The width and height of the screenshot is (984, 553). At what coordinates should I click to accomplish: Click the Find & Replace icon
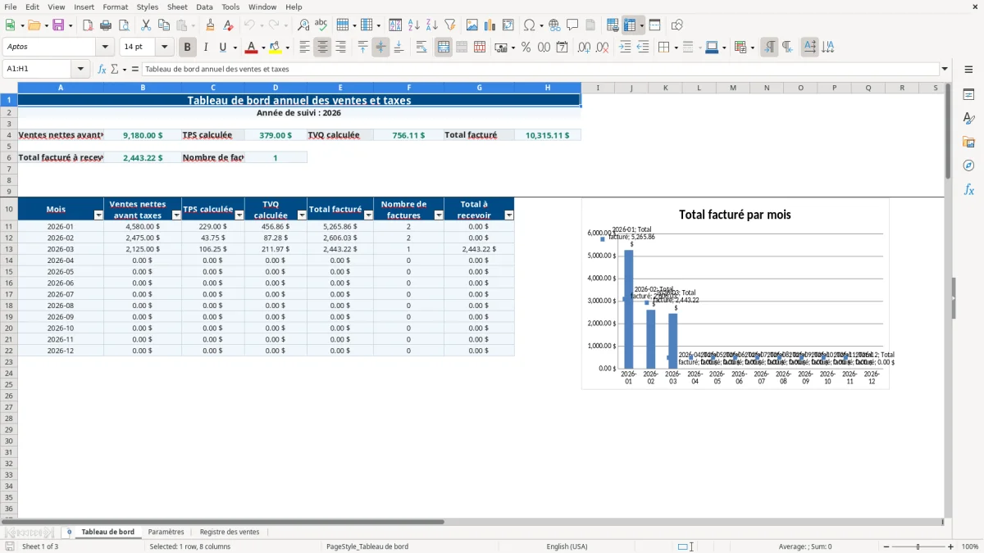[303, 25]
